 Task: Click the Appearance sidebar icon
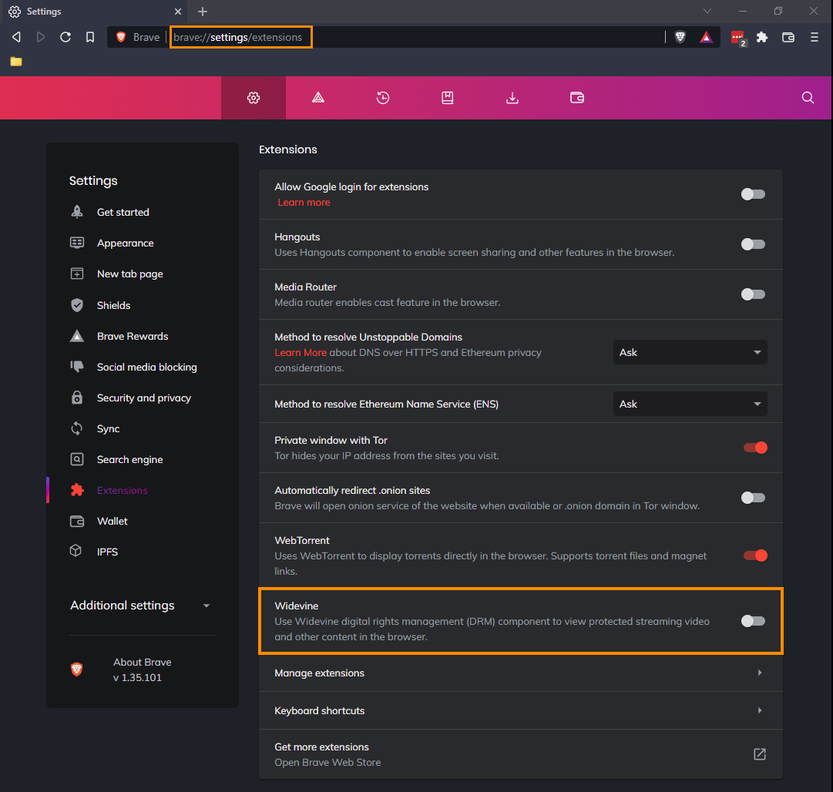[77, 243]
